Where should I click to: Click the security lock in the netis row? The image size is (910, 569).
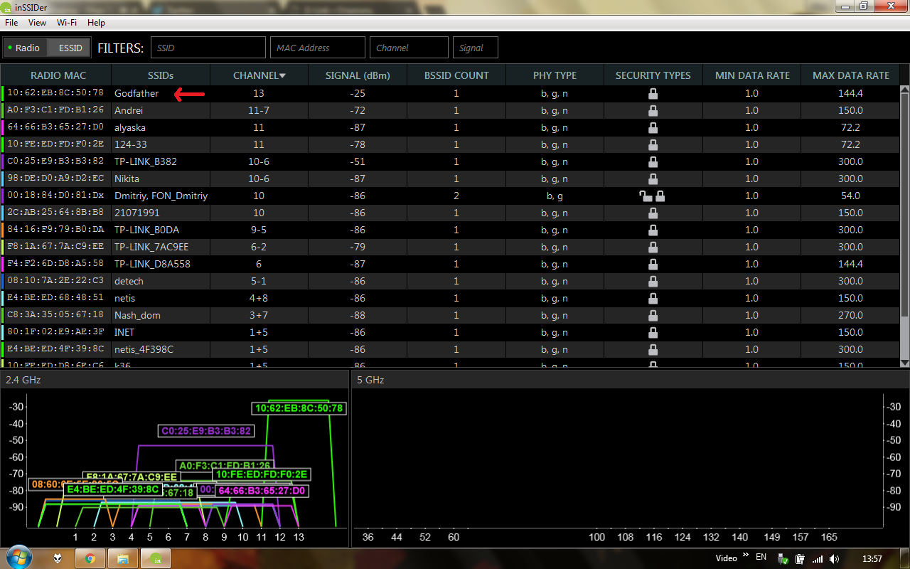pos(653,298)
